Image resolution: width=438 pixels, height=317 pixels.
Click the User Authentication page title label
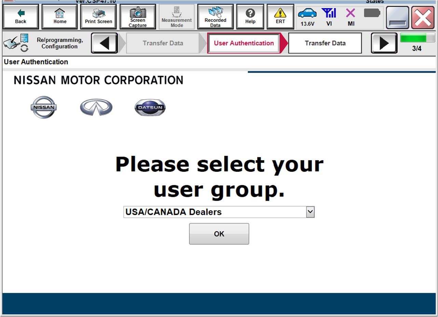point(36,62)
